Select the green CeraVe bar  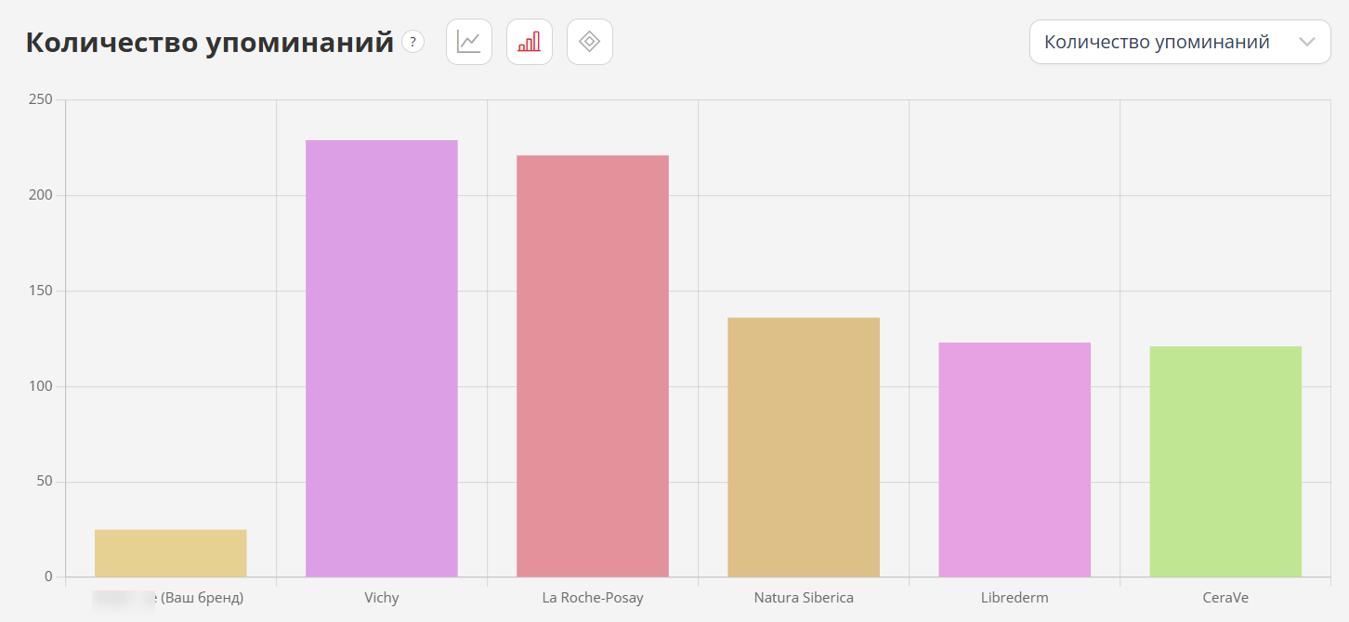tap(1225, 461)
